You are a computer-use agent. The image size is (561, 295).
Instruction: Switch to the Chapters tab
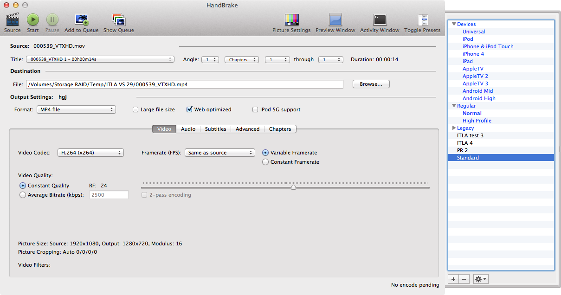click(280, 129)
